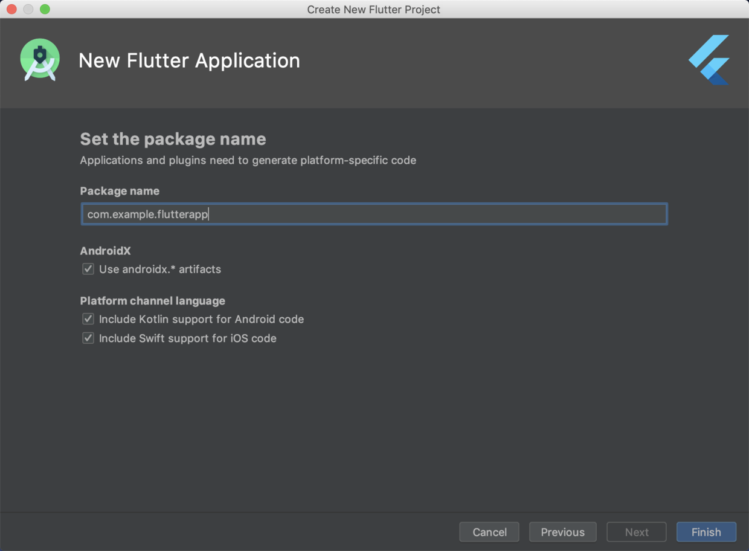The image size is (749, 551).
Task: Toggle Include Kotlin support for Android code
Action: [x=88, y=319]
